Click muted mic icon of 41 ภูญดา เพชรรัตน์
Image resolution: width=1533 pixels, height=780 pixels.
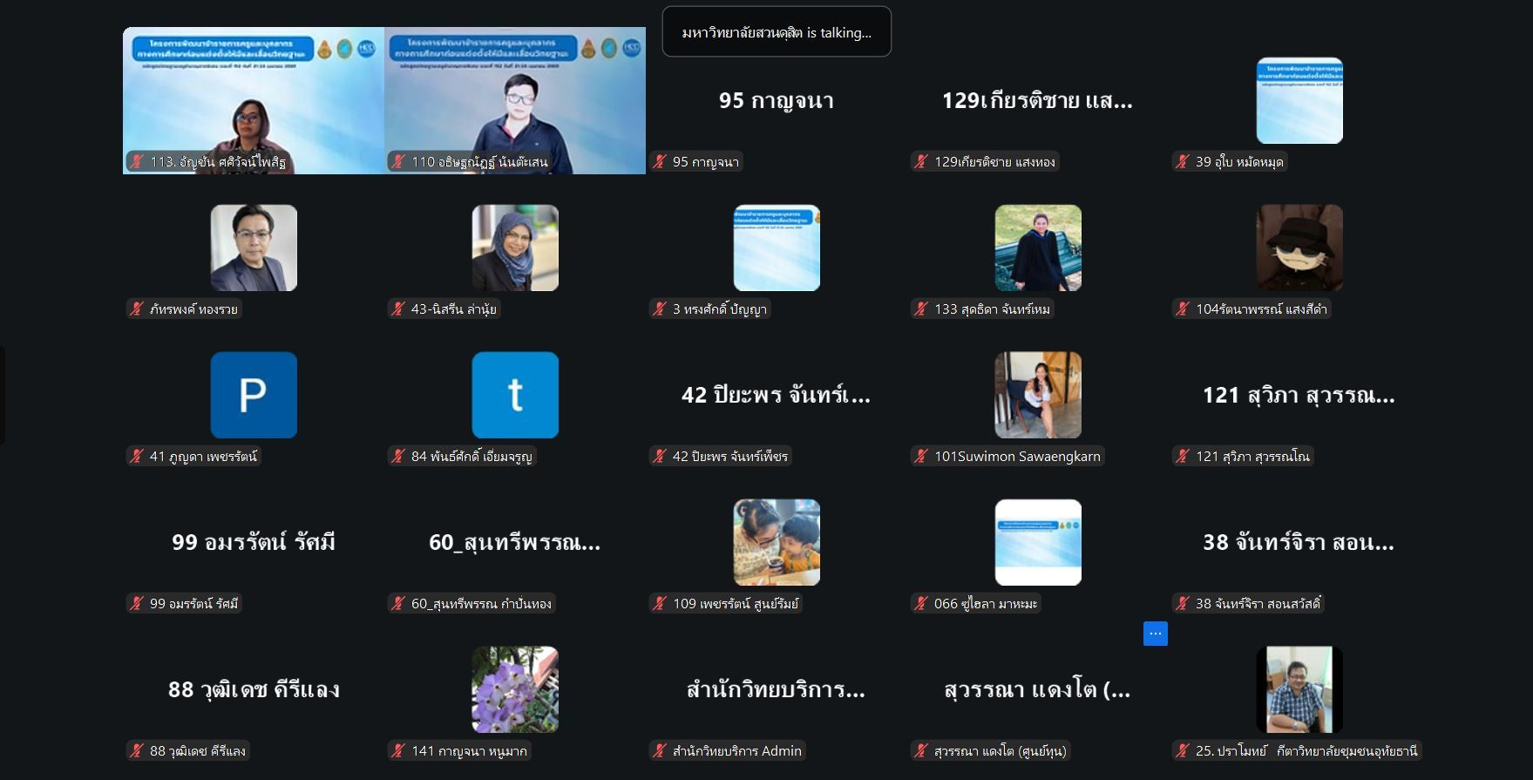click(137, 457)
